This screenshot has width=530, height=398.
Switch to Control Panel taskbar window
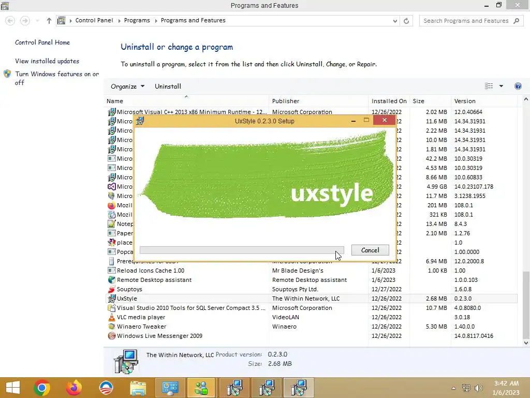click(170, 388)
